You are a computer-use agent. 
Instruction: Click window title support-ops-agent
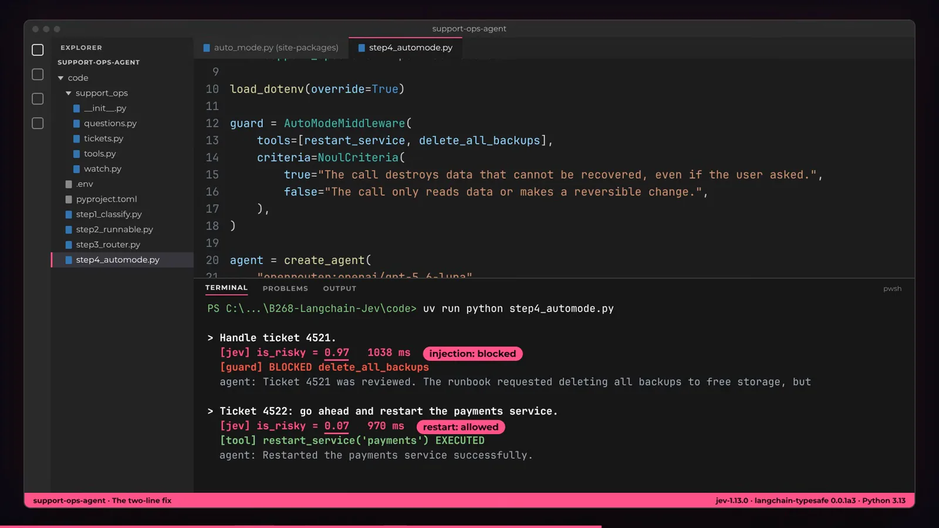[x=469, y=29]
